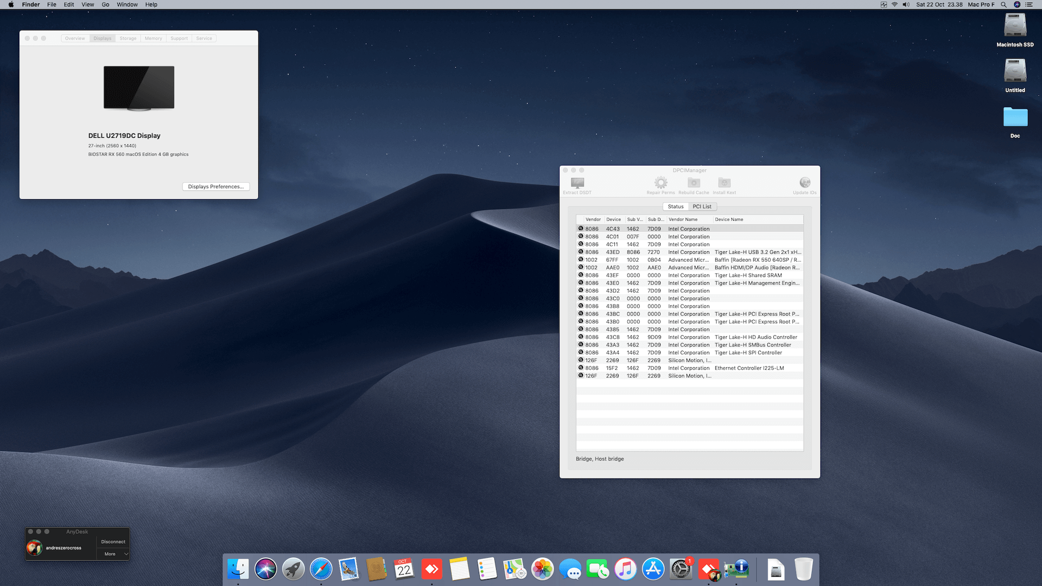Click Mac Pro F user menu

tap(981, 4)
